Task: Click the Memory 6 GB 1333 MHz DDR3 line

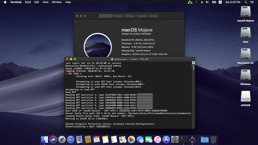Action: click(138, 47)
